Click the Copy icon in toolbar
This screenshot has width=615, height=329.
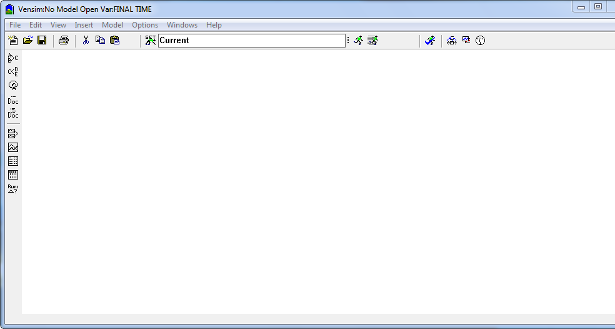(100, 41)
